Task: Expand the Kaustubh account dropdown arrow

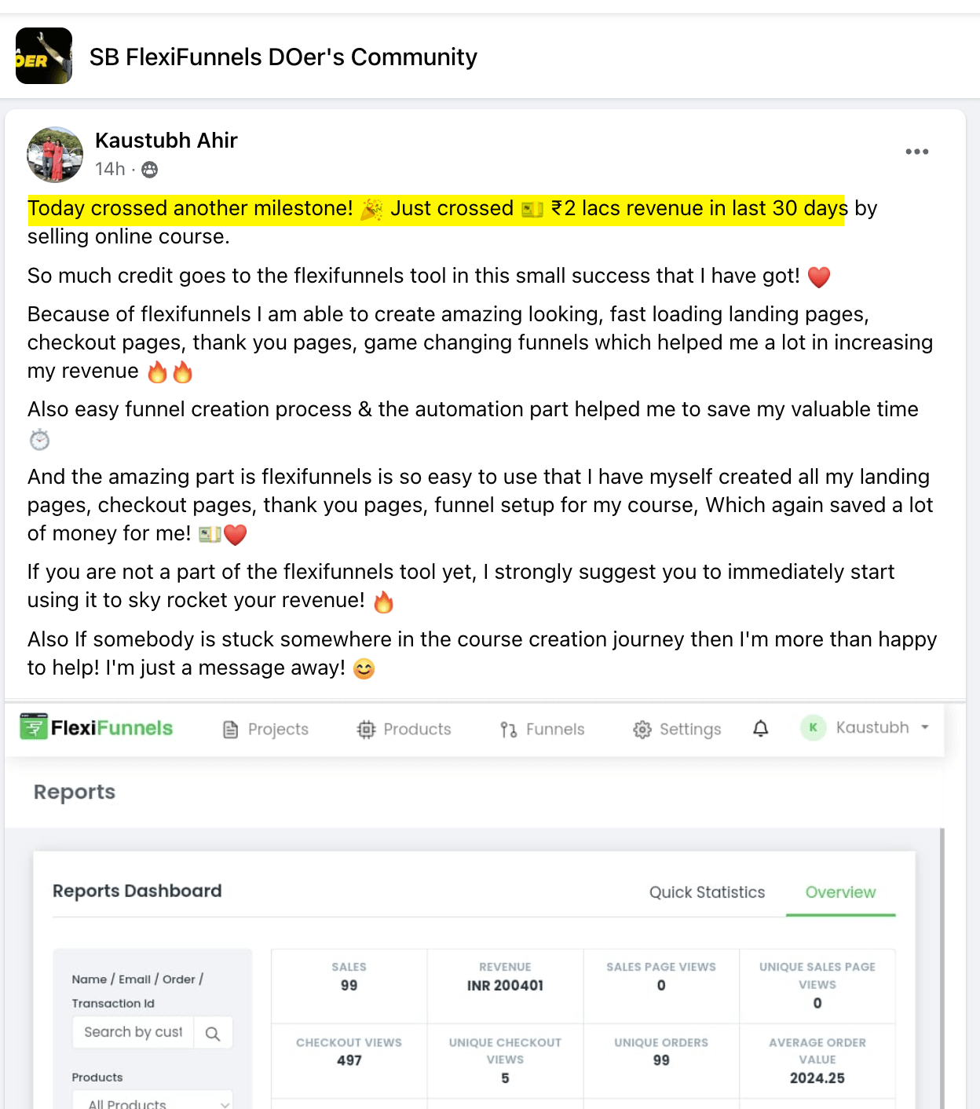Action: coord(925,727)
